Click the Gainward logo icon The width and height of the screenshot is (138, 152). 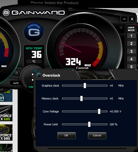pyautogui.click(x=6, y=13)
